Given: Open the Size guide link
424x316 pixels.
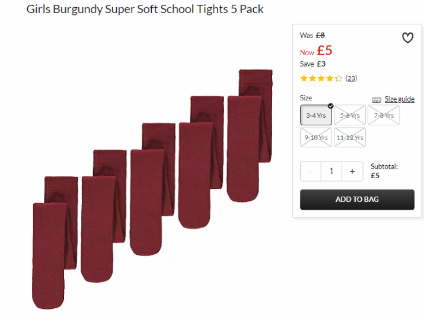Looking at the screenshot, I should (x=400, y=99).
